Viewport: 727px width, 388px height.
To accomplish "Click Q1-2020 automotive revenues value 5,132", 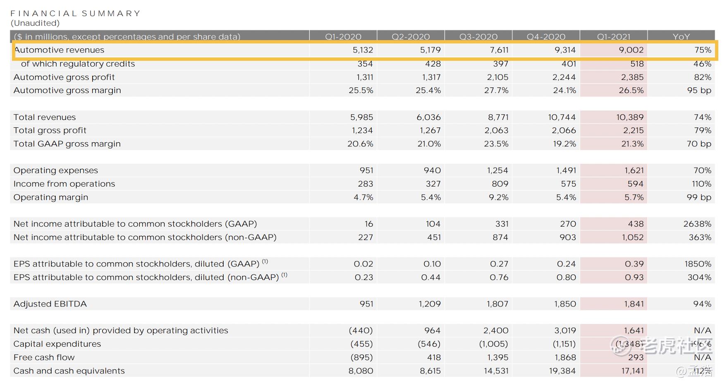I will pos(363,50).
